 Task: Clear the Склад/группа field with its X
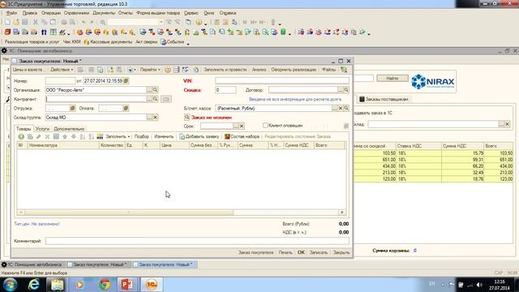[x=155, y=118]
